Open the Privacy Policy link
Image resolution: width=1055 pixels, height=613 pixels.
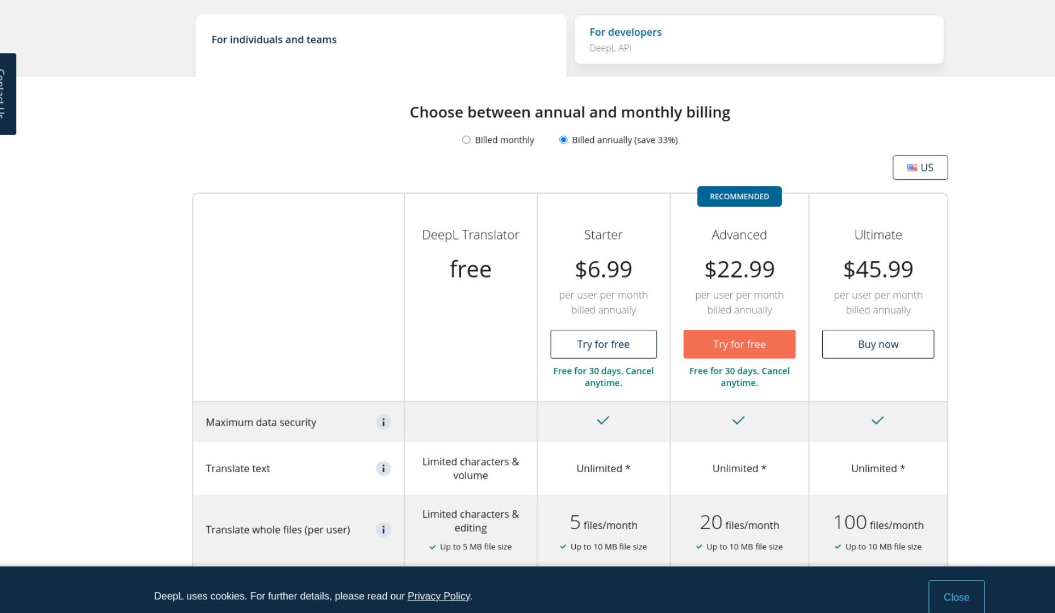438,596
